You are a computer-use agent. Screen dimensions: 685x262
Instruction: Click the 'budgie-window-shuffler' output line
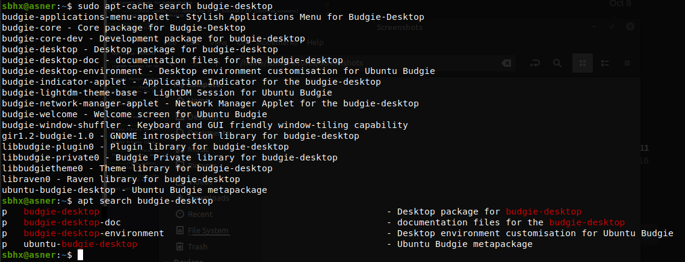coord(205,125)
